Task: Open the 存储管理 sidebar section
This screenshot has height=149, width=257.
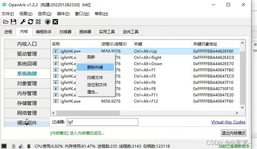Action: coord(27,103)
